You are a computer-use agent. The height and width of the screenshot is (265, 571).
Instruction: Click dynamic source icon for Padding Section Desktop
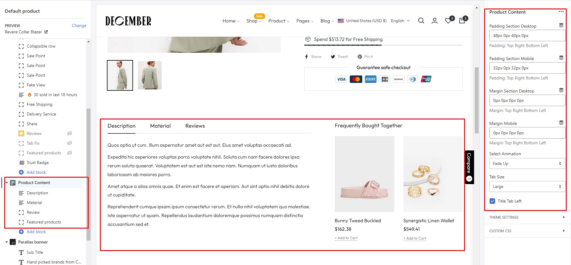coord(561,25)
